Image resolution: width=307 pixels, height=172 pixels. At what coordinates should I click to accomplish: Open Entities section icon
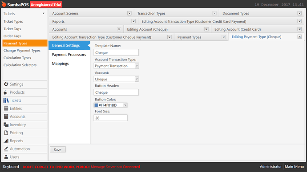pyautogui.click(x=6, y=108)
